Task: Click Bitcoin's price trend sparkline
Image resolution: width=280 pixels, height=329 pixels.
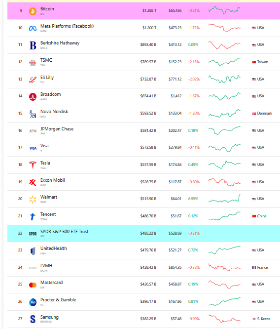Action: tap(224, 10)
